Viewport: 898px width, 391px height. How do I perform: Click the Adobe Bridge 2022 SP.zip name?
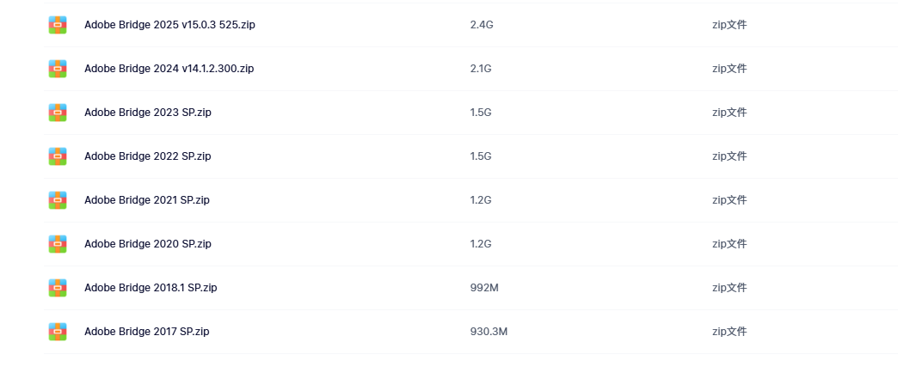click(148, 156)
